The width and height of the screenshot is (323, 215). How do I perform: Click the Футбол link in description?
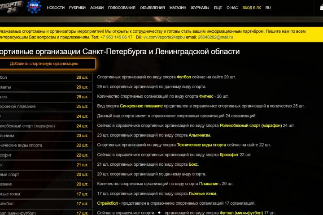[x=184, y=77]
